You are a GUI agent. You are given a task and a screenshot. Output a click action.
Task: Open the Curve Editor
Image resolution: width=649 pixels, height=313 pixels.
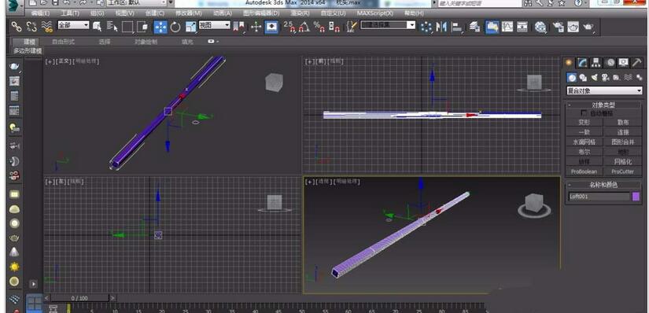(507, 28)
